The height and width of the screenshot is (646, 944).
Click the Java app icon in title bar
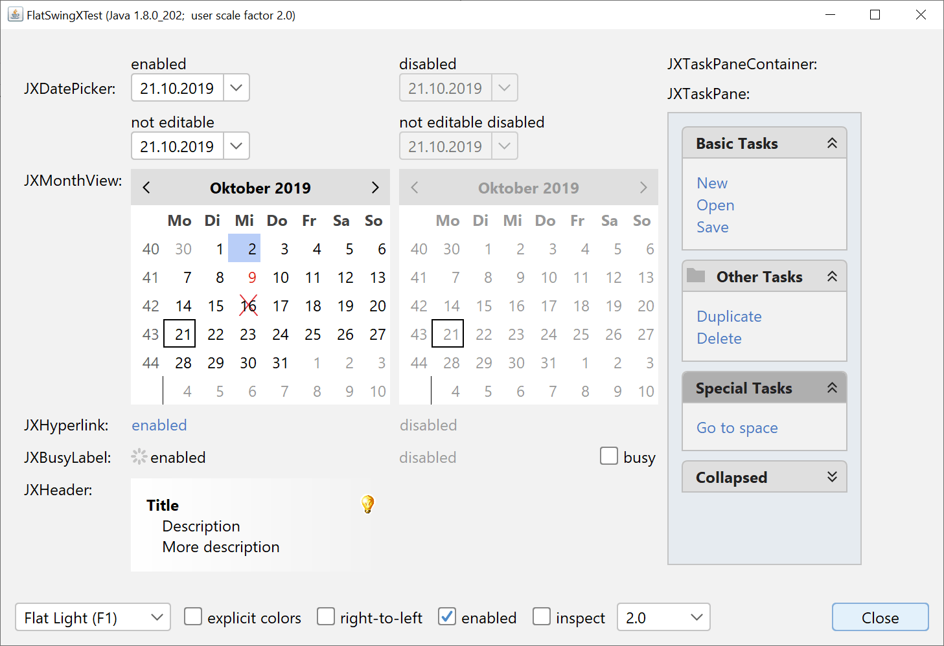tap(15, 14)
